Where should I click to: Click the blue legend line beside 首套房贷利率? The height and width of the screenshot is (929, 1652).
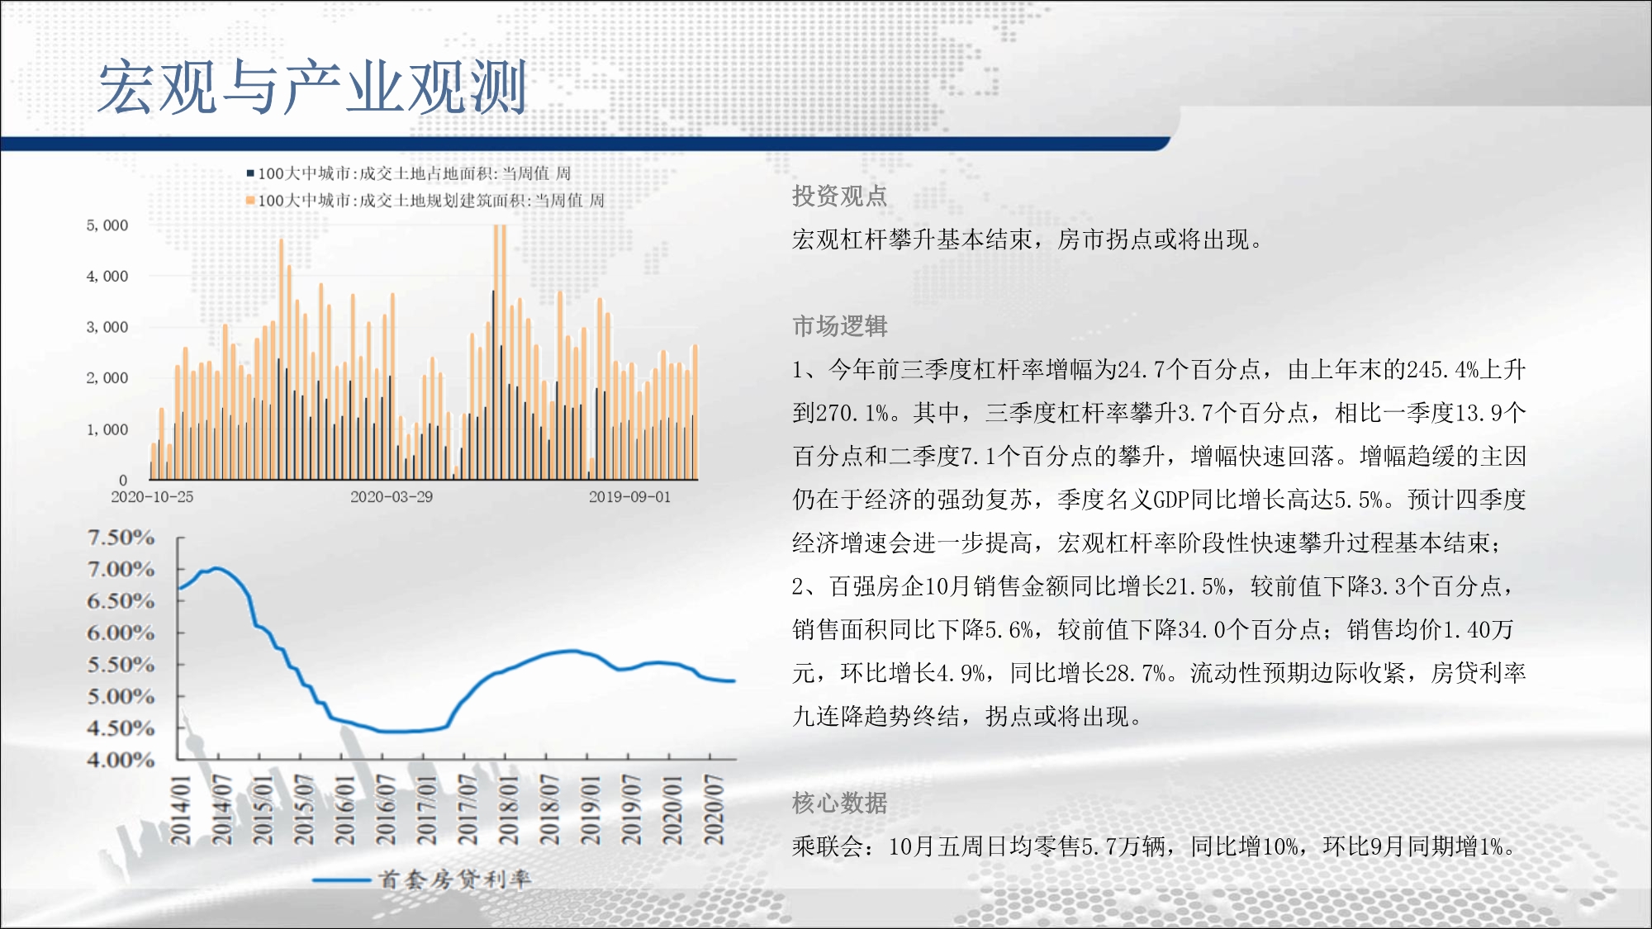coord(341,880)
